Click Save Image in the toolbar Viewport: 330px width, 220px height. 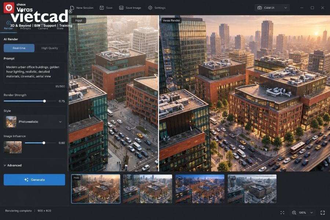130,8
